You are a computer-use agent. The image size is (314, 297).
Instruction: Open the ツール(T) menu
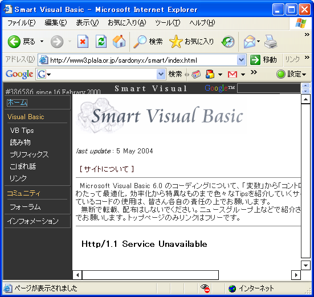pyautogui.click(x=168, y=23)
